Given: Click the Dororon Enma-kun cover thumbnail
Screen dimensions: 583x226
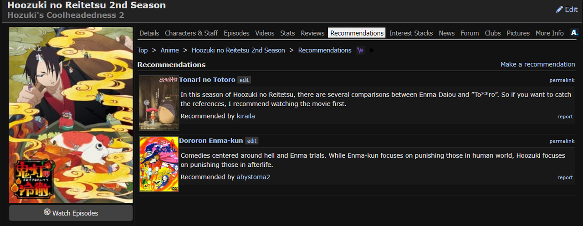Looking at the screenshot, I should (159, 164).
